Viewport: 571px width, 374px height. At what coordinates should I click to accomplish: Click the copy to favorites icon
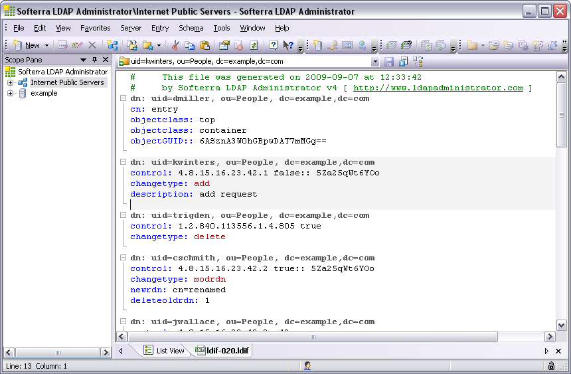132,45
